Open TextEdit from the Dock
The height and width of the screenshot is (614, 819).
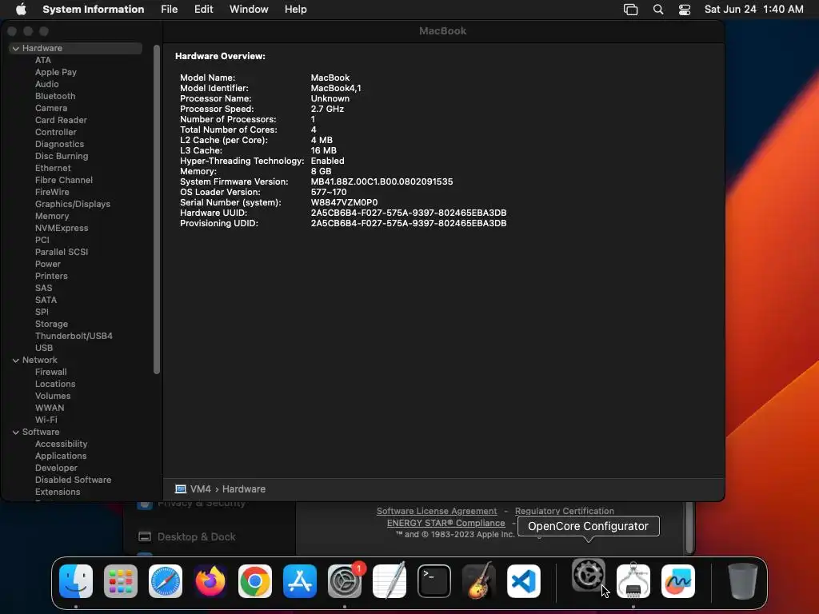tap(390, 580)
